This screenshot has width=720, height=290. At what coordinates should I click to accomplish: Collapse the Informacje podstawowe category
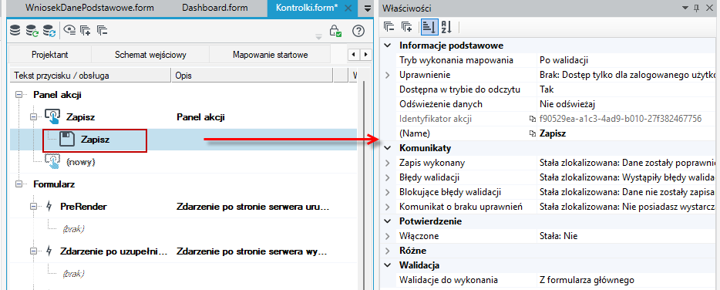point(388,46)
